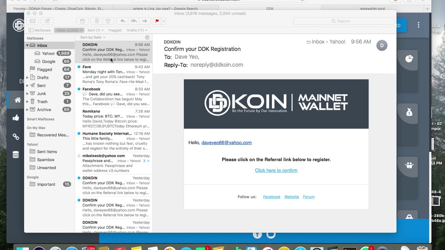Expand the Trash mailbox triangle
The height and width of the screenshot is (250, 445).
point(27,101)
